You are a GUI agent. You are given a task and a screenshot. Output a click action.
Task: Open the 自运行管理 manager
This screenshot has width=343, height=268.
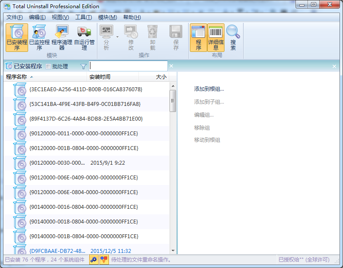point(84,37)
